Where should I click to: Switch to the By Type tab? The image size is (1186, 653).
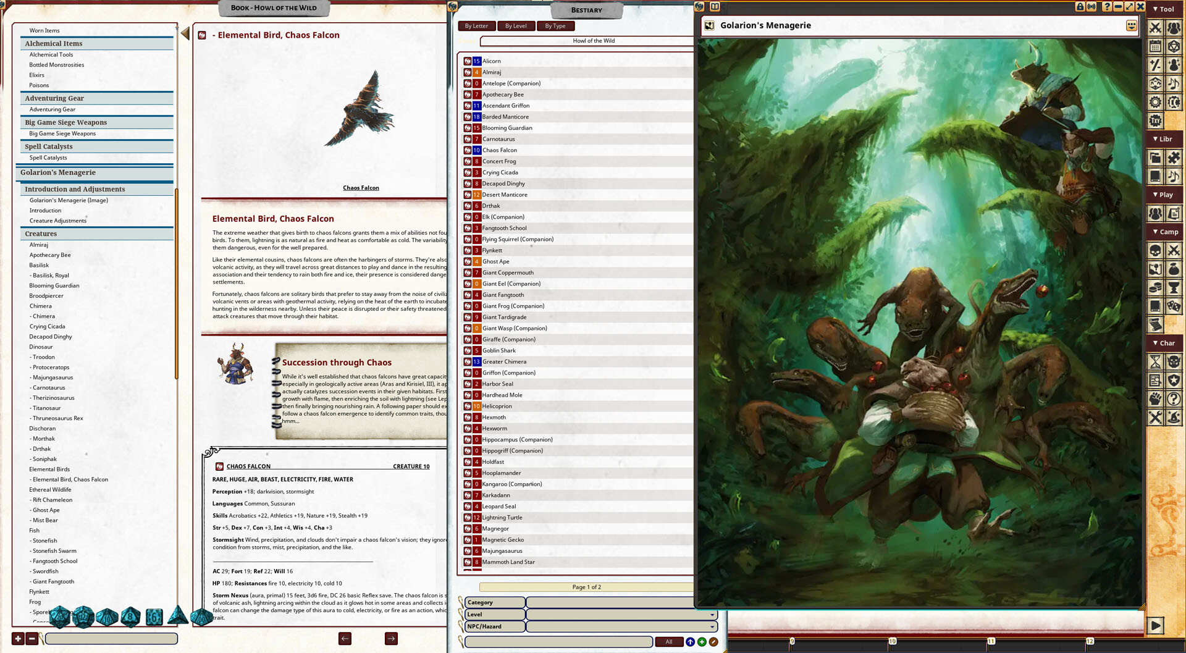tap(555, 25)
